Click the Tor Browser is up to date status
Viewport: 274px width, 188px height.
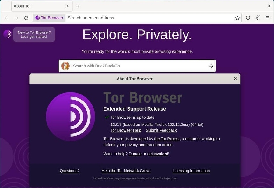132,117
